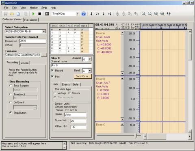
Task: Click the second greyed strip zoom icon
Action: click(123, 14)
